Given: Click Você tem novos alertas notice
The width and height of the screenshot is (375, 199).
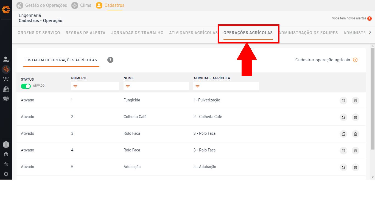Looking at the screenshot, I should tap(349, 18).
